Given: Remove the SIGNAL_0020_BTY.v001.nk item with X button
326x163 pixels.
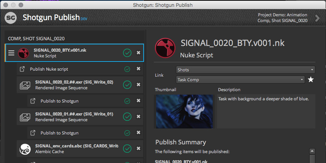Looking at the screenshot, I should (x=138, y=53).
